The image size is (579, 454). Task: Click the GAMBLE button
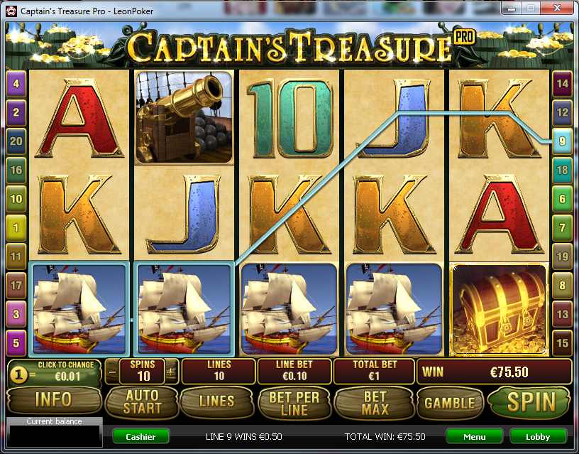450,403
